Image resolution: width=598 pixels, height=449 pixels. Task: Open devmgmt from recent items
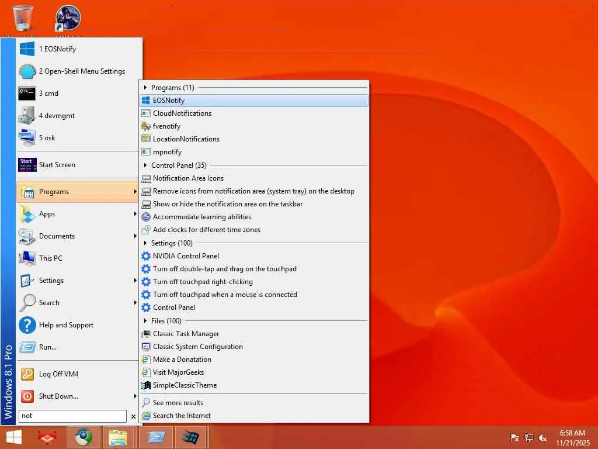click(x=78, y=115)
